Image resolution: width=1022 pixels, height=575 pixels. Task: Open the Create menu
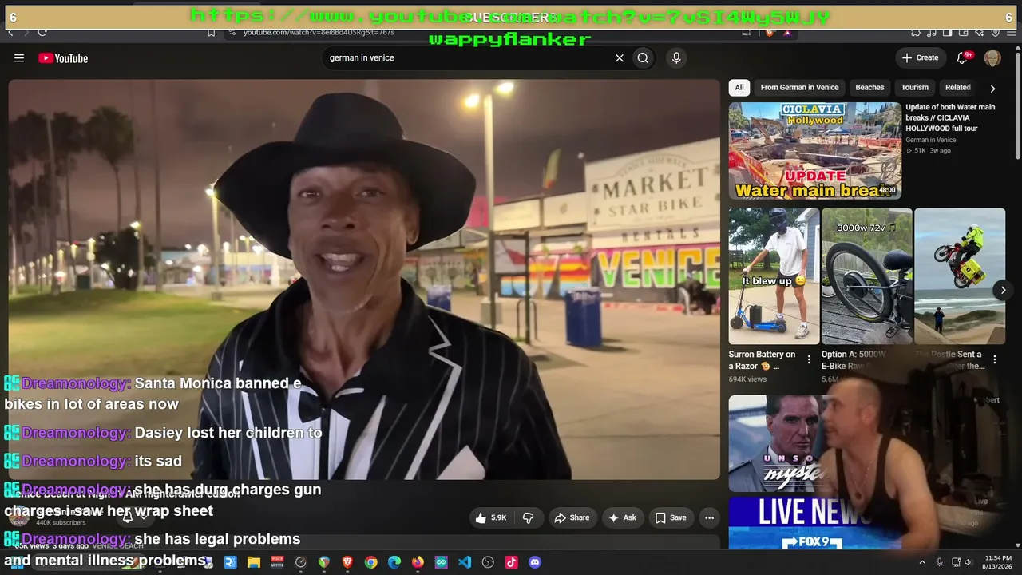pyautogui.click(x=920, y=57)
